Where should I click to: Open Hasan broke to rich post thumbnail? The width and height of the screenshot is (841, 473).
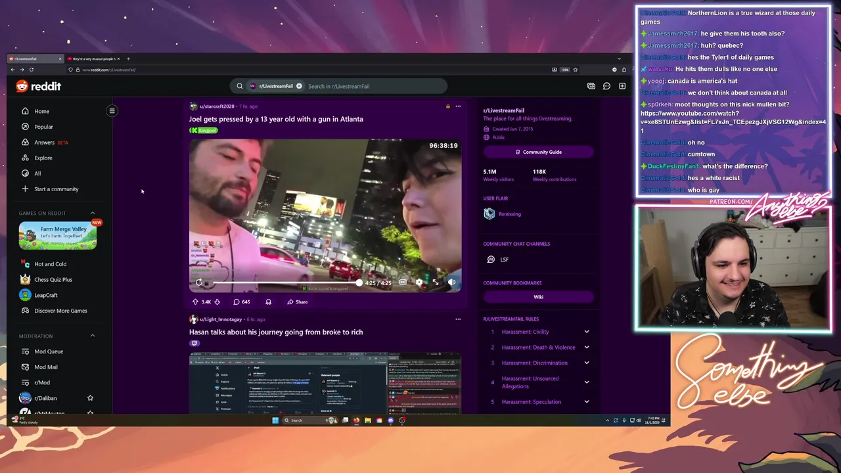point(325,384)
